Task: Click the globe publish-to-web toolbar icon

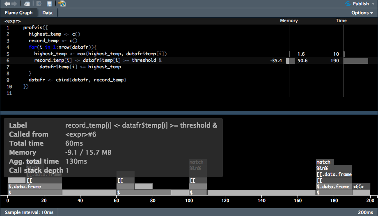Action: coord(62,4)
